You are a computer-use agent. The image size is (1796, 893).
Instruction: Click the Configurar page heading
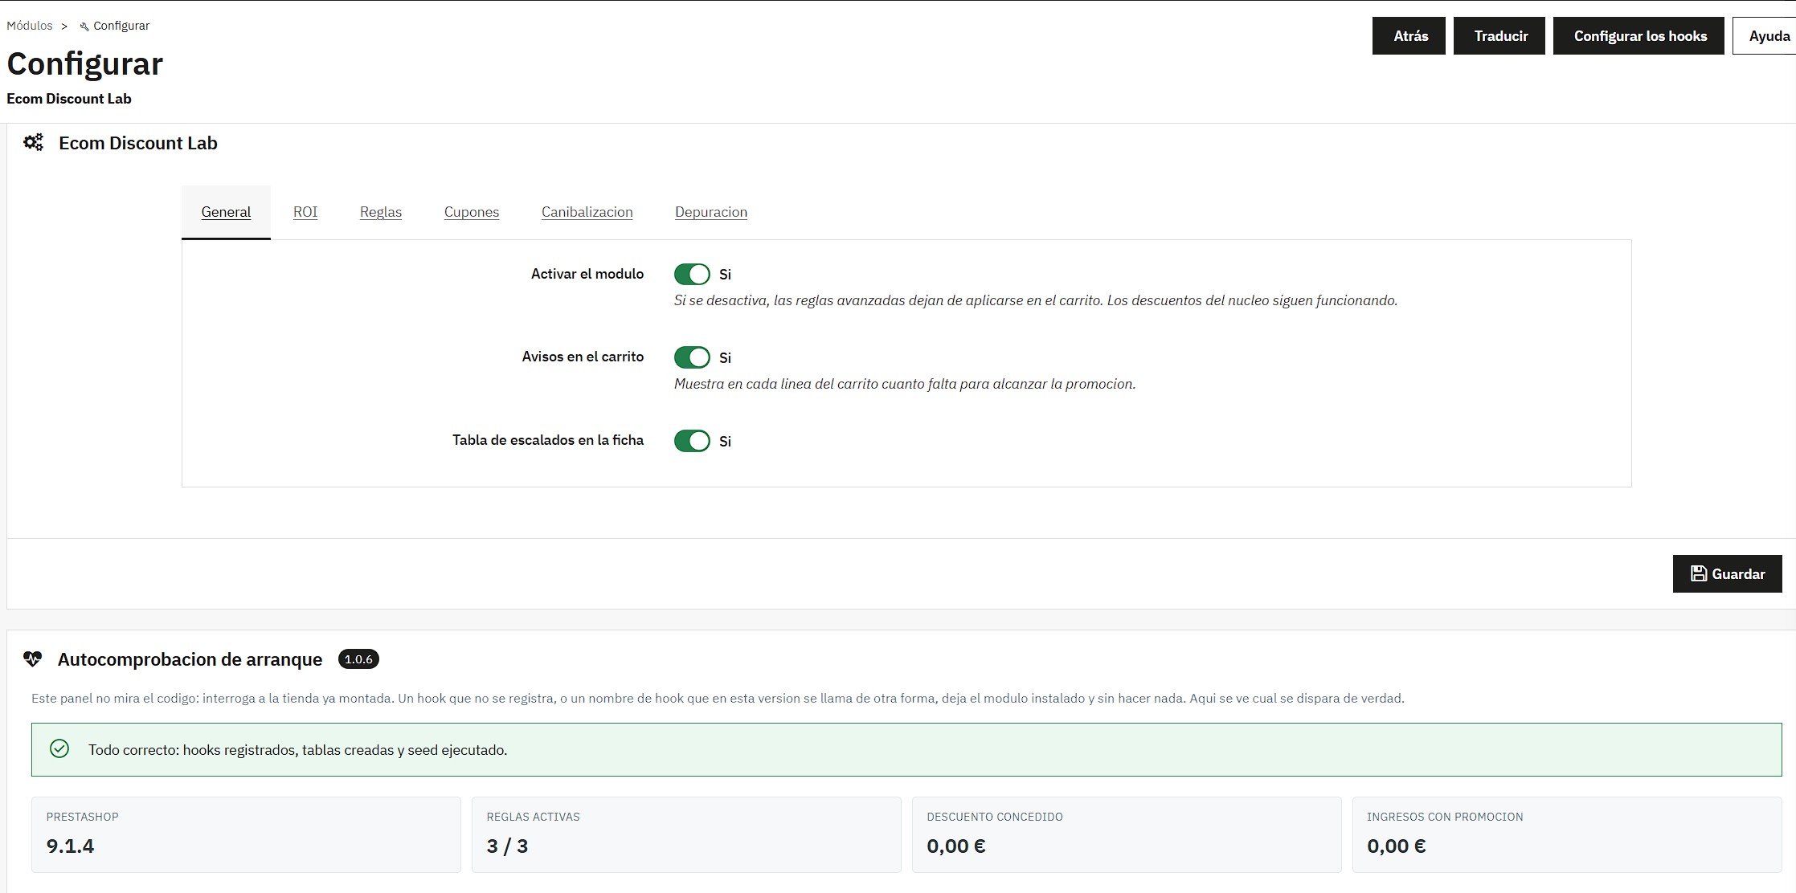click(x=85, y=63)
